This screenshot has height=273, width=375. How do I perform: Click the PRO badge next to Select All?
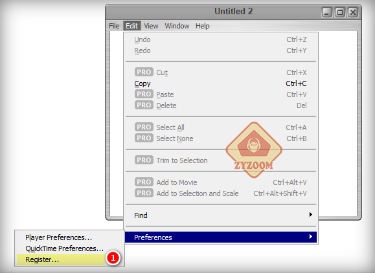[144, 127]
